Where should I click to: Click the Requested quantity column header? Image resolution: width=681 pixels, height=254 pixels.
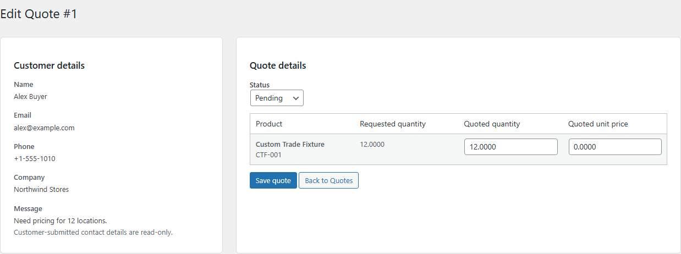pos(393,124)
